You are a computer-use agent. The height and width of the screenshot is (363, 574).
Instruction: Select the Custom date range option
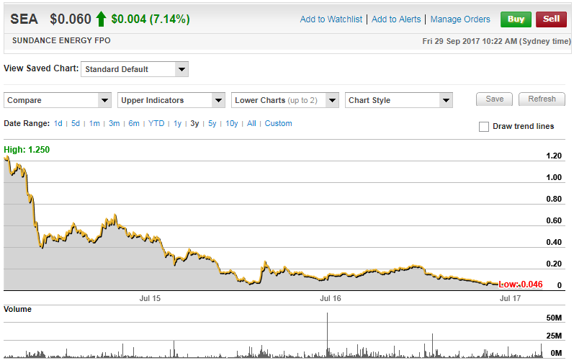(278, 124)
